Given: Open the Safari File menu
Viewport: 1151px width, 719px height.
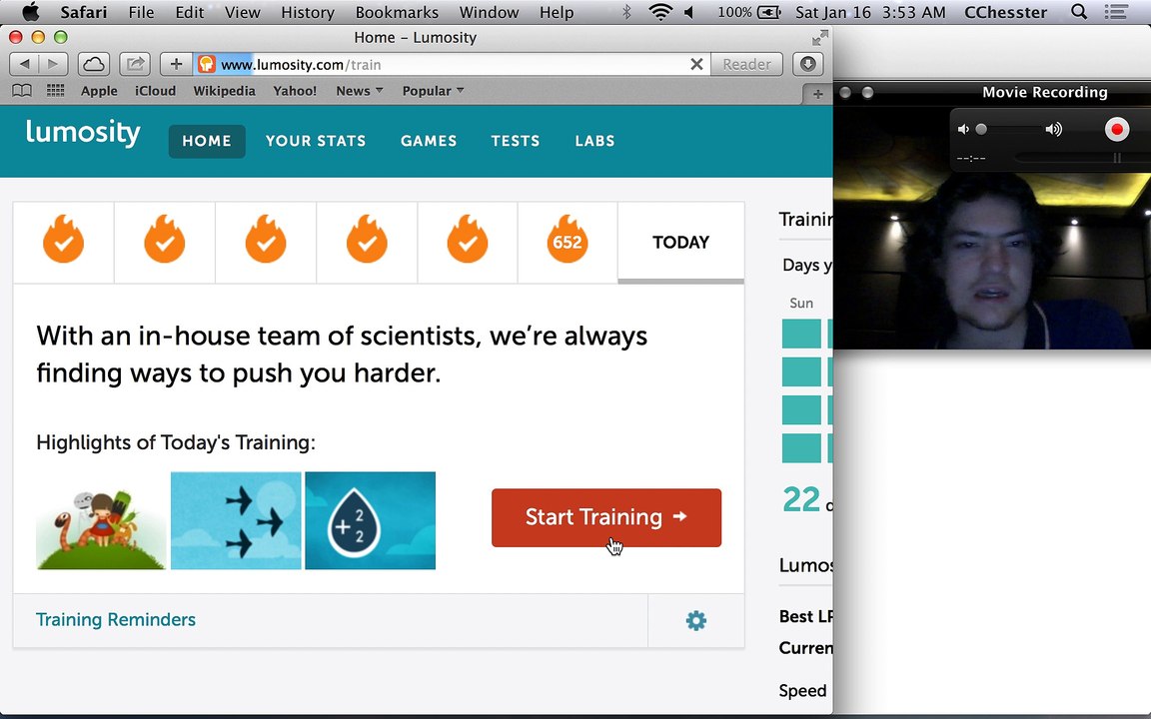Looking at the screenshot, I should coord(141,12).
